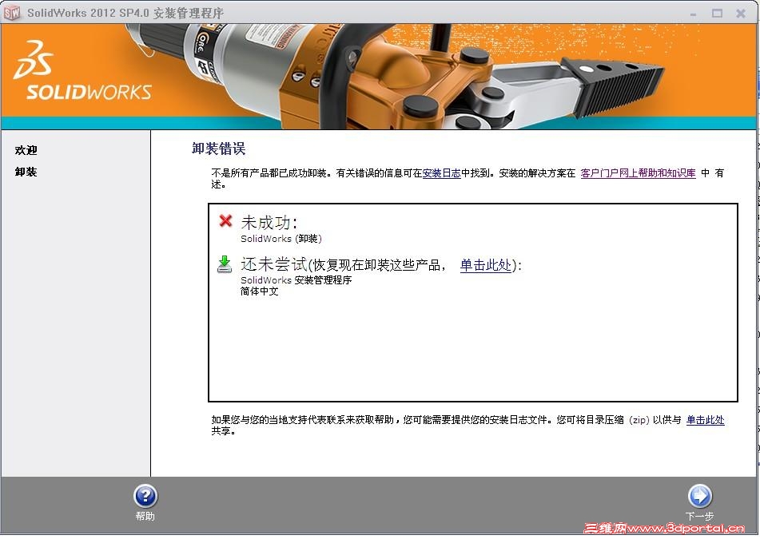Click 单击此处 link to resume uninstalling
Viewport: 760px width, 539px height.
[486, 265]
